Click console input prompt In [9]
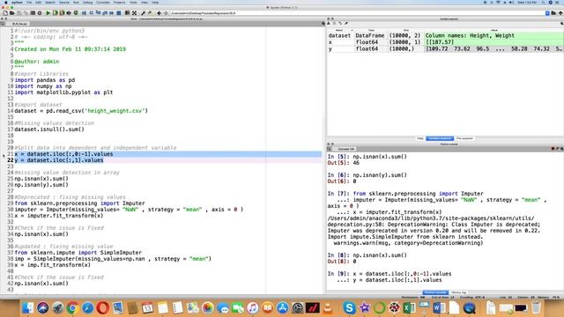This screenshot has width=564, height=317. (x=338, y=274)
